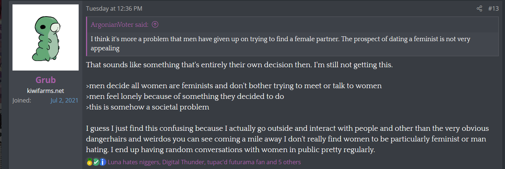Click the Jul 2, 2021 joined date
The width and height of the screenshot is (505, 169).
(x=64, y=100)
